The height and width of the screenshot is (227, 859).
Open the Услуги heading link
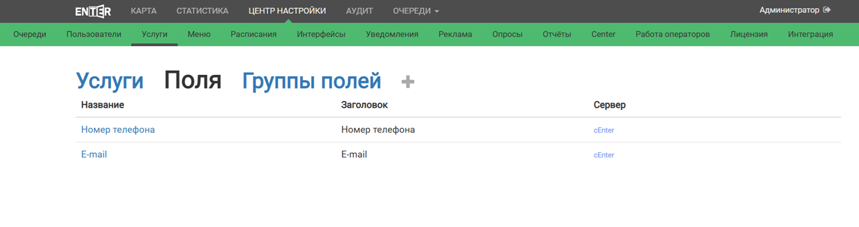110,81
